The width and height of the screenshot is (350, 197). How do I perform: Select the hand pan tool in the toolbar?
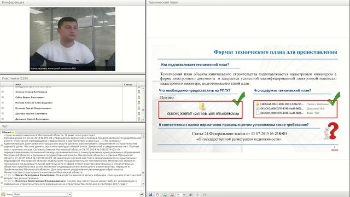157,195
